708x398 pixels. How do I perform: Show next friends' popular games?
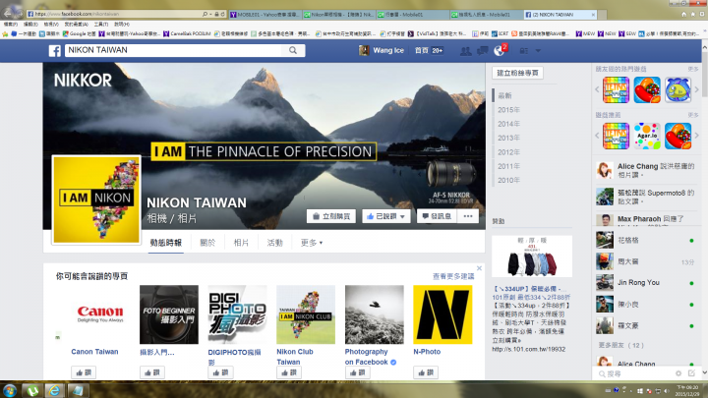point(697,89)
